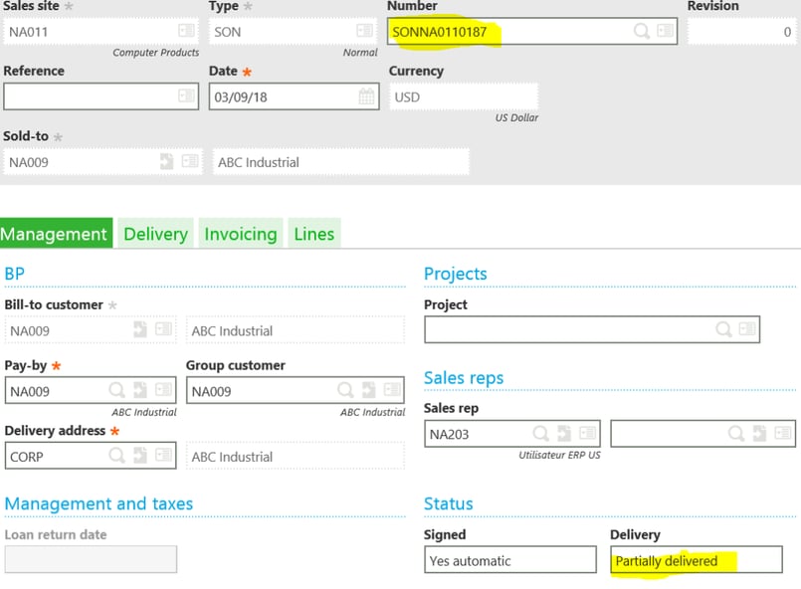
Task: Click the selection icon in Reference field
Action: click(187, 97)
